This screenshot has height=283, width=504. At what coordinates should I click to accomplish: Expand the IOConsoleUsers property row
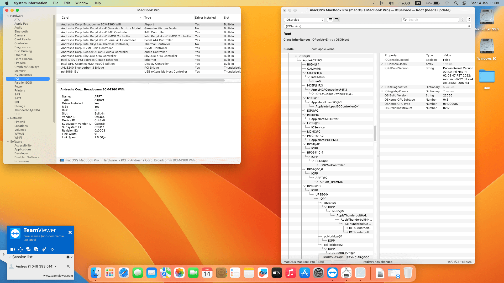[382, 64]
